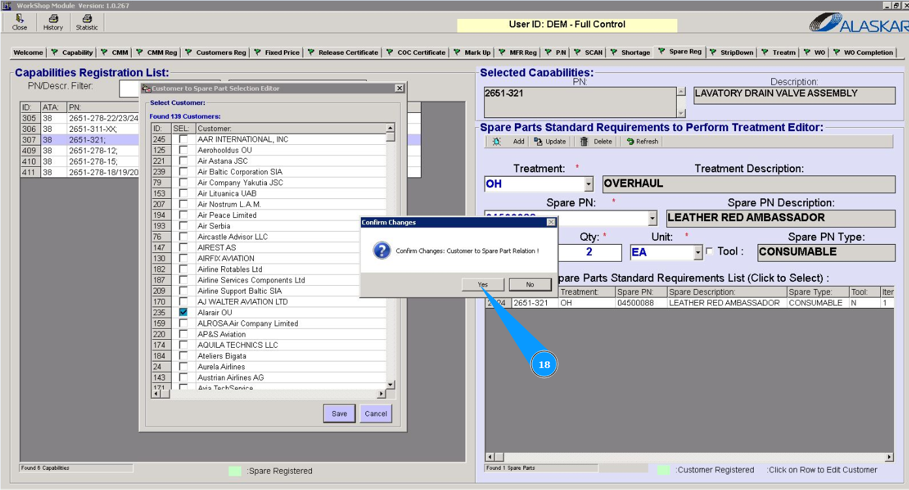Tick the AAR INTERNATIONAL, INC checkbox
Viewport: 909px width, 490px height.
(183, 139)
